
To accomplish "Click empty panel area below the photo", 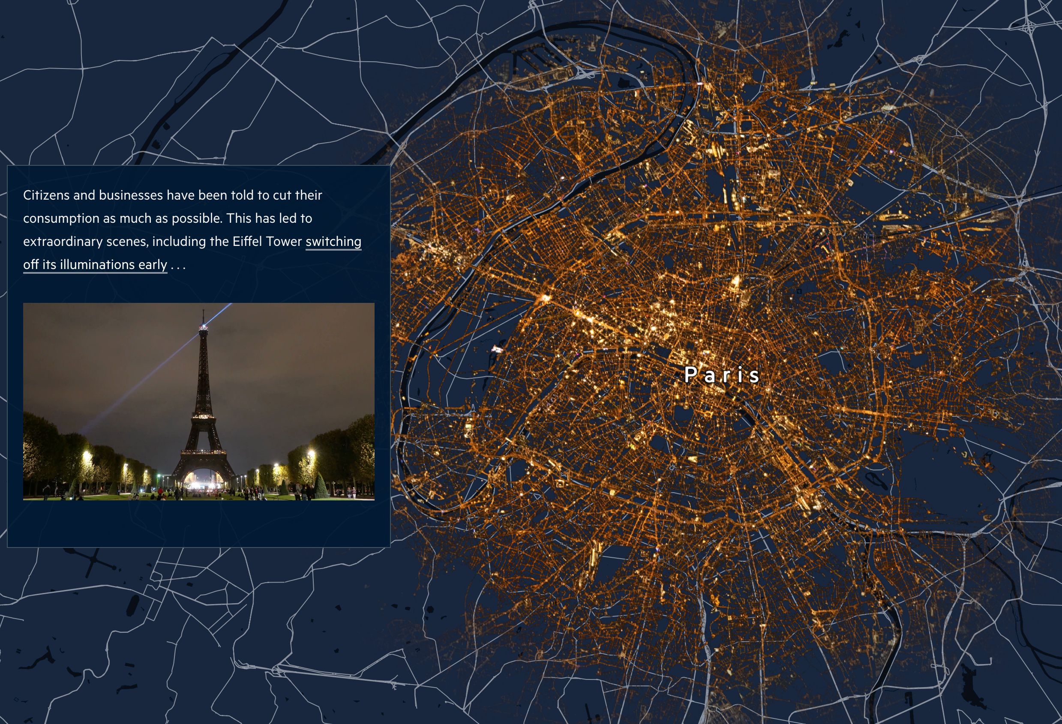I will (199, 523).
